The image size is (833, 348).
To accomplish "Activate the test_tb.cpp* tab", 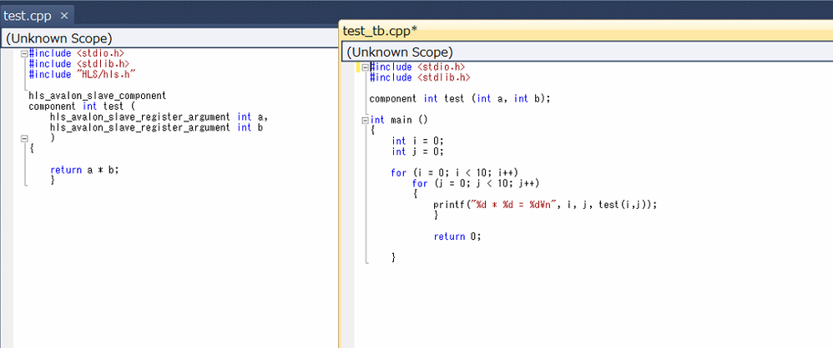I will (x=380, y=31).
